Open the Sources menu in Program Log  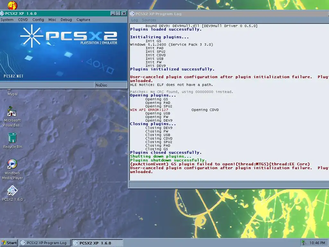tap(149, 20)
